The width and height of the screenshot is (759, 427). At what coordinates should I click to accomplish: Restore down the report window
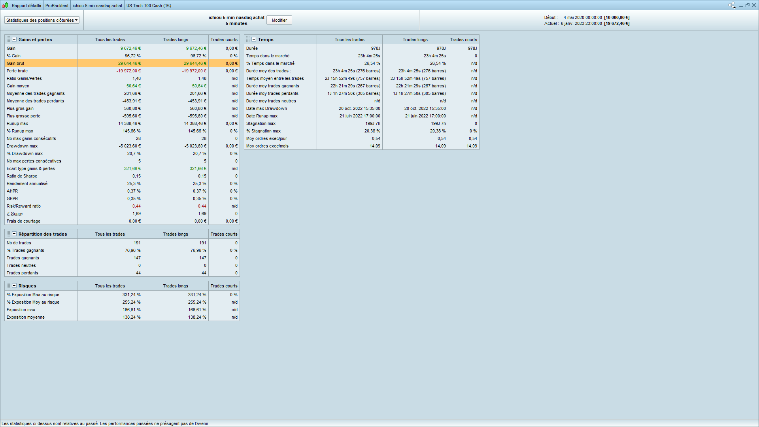(x=747, y=5)
